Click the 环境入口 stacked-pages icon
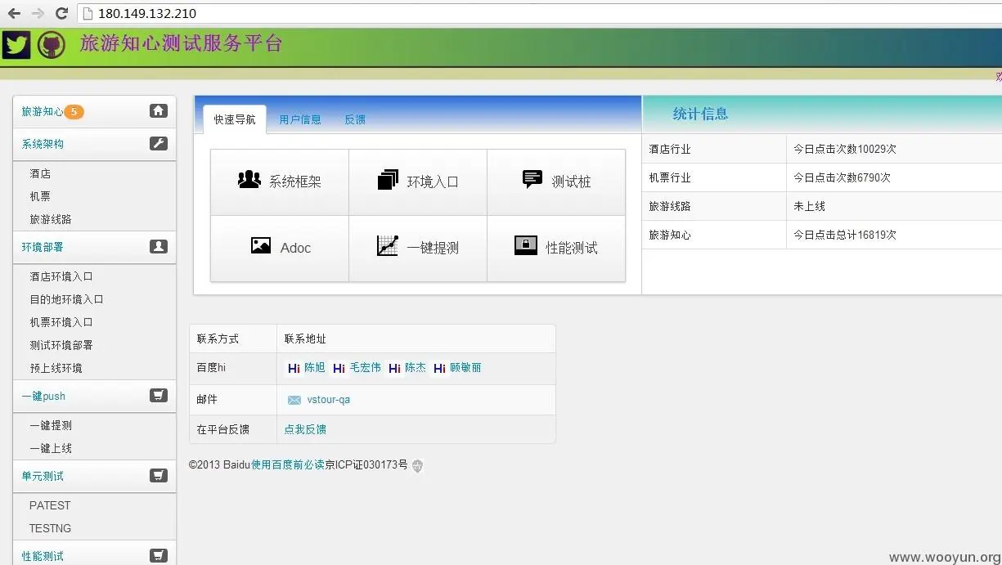The width and height of the screenshot is (1002, 565). pos(386,180)
